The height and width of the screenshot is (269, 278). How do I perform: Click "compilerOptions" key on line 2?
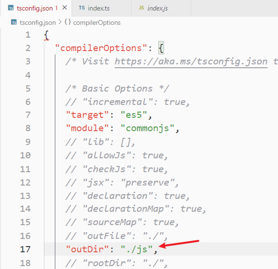point(101,48)
